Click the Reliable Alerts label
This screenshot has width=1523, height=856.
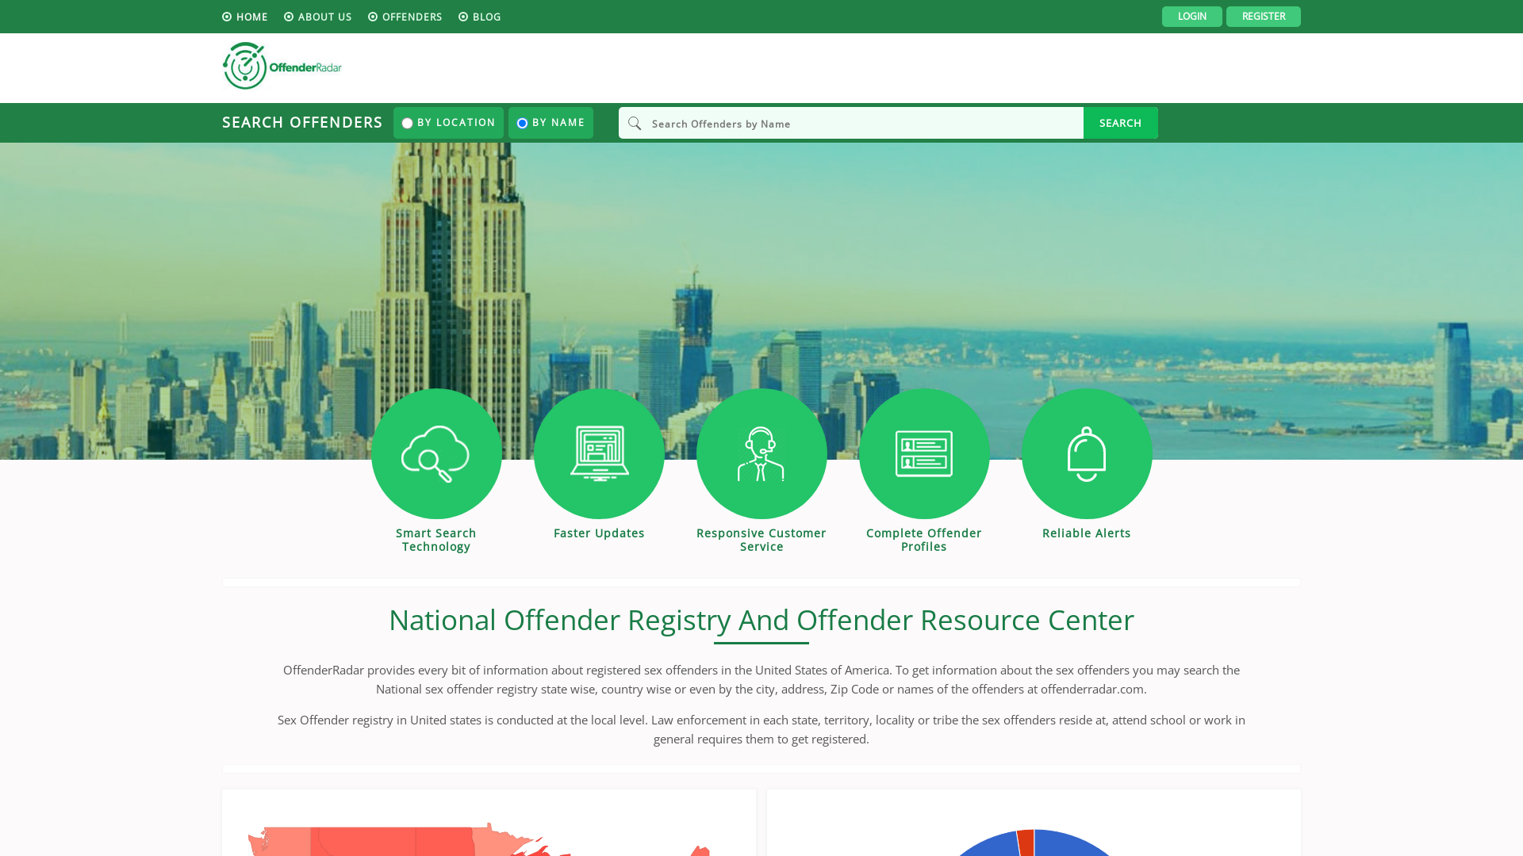pyautogui.click(x=1087, y=533)
